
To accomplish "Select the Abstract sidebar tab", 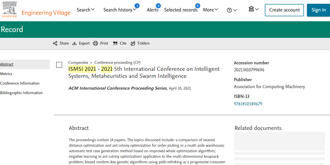I will click(x=25, y=64).
